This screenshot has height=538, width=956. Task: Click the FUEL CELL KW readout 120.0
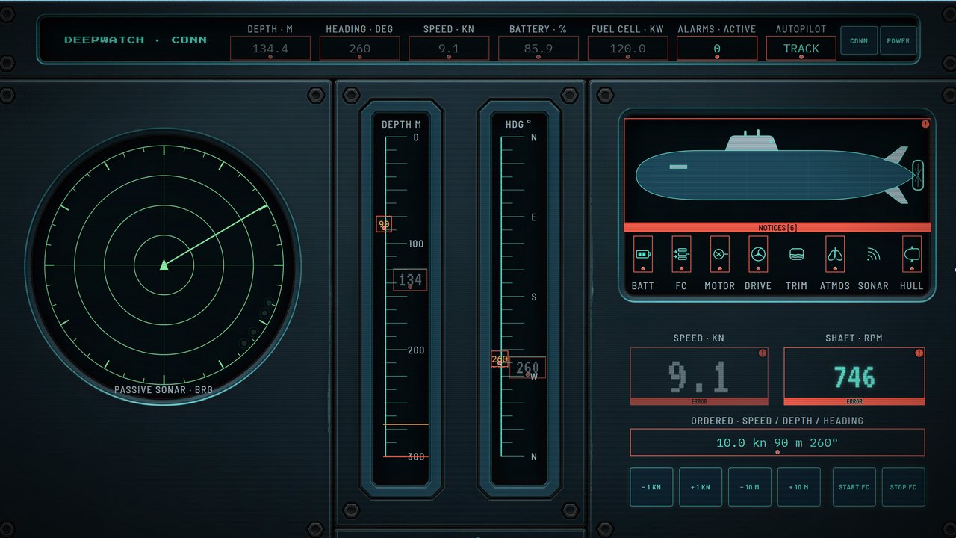(628, 49)
